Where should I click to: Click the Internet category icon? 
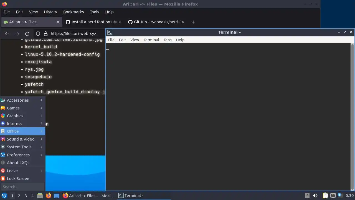pyautogui.click(x=3, y=124)
